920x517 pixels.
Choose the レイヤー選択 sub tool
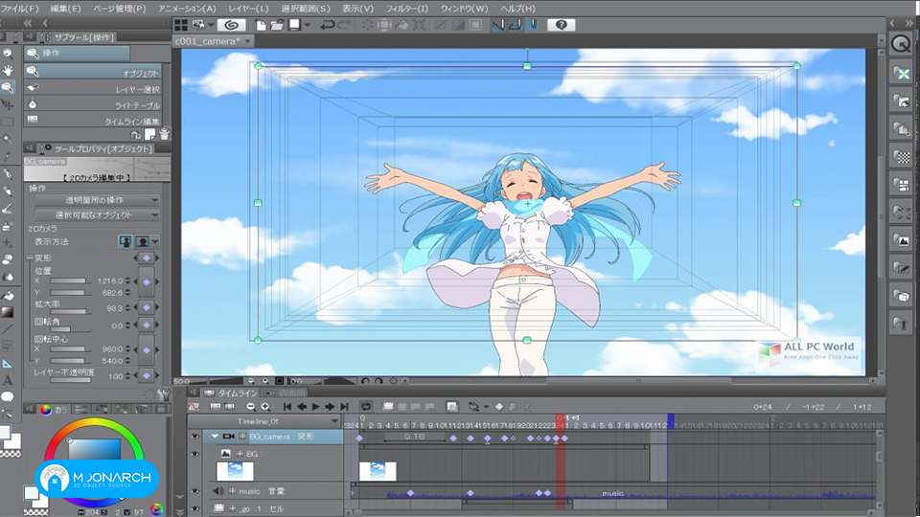tap(92, 88)
